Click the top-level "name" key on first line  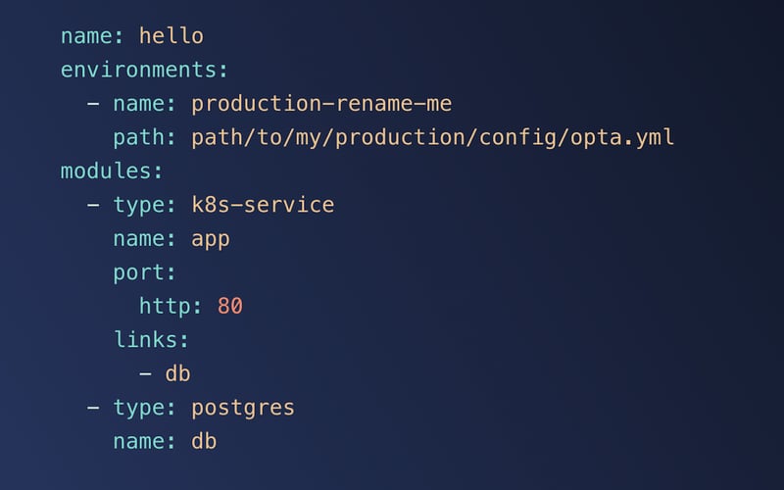pyautogui.click(x=86, y=36)
